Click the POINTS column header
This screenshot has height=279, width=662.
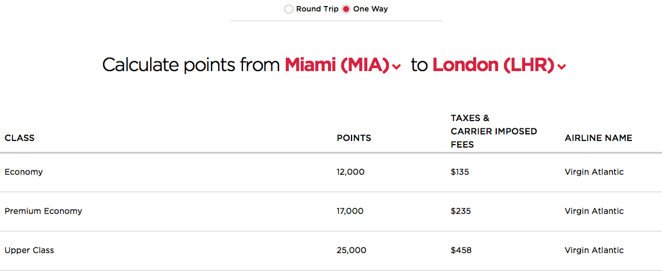click(354, 138)
